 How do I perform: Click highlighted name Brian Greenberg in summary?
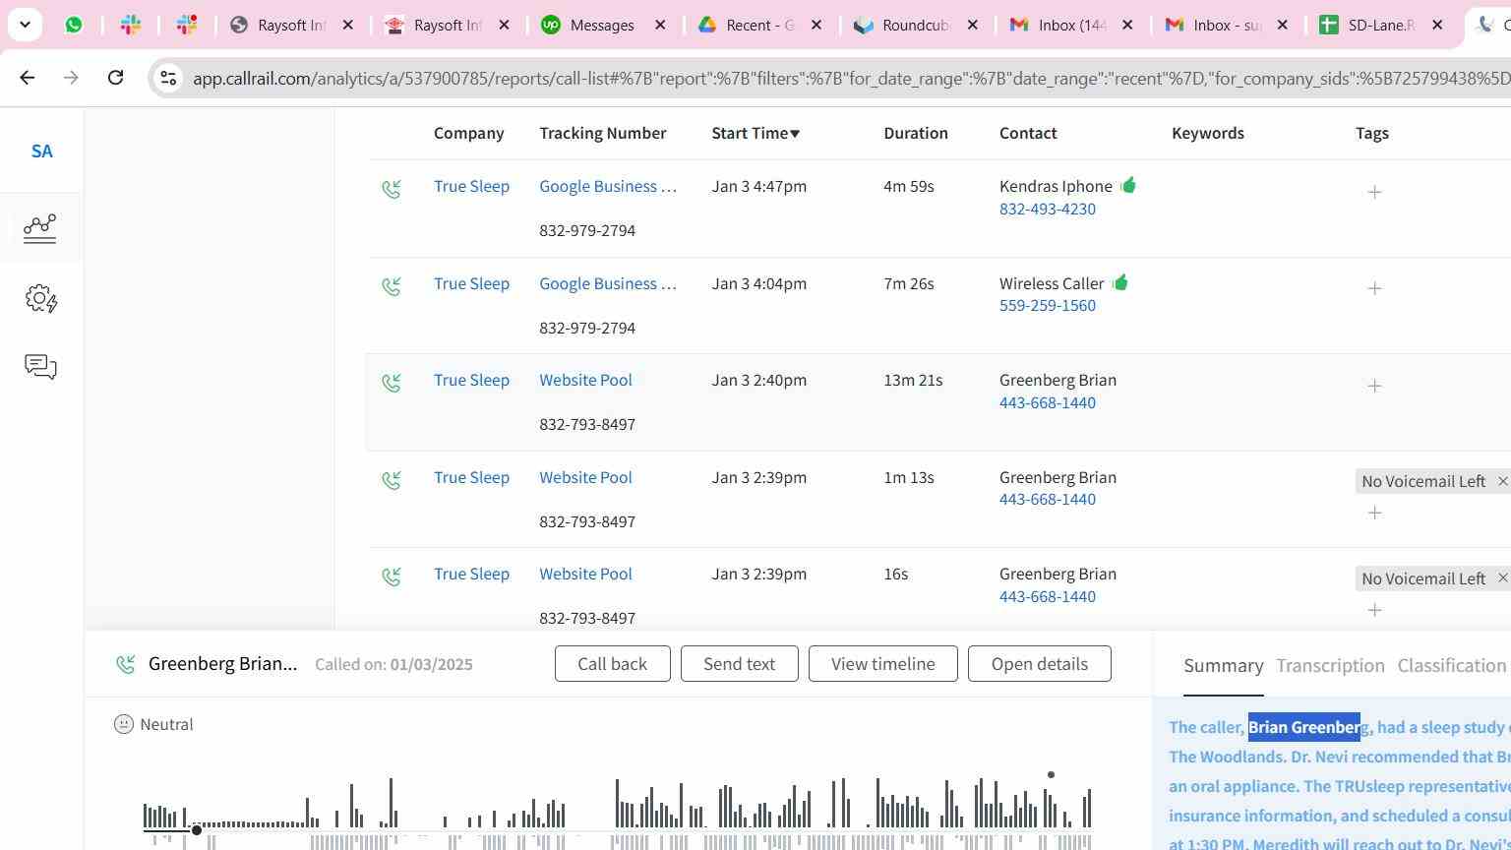1304,727
